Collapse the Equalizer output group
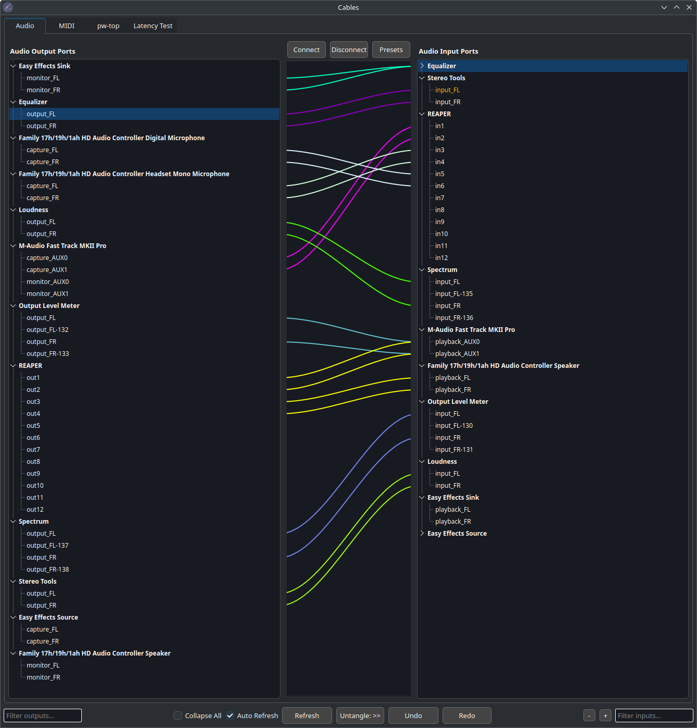Image resolution: width=697 pixels, height=728 pixels. 13,102
